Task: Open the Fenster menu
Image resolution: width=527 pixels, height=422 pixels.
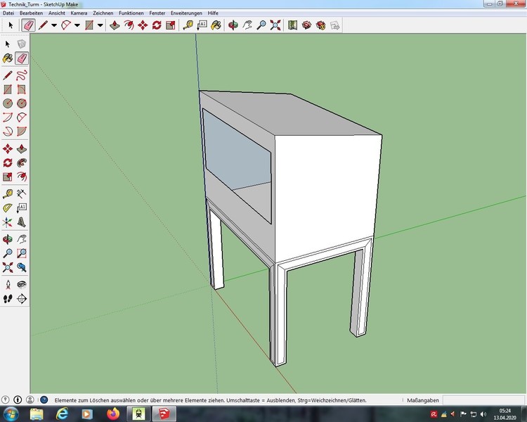Action: pyautogui.click(x=157, y=13)
